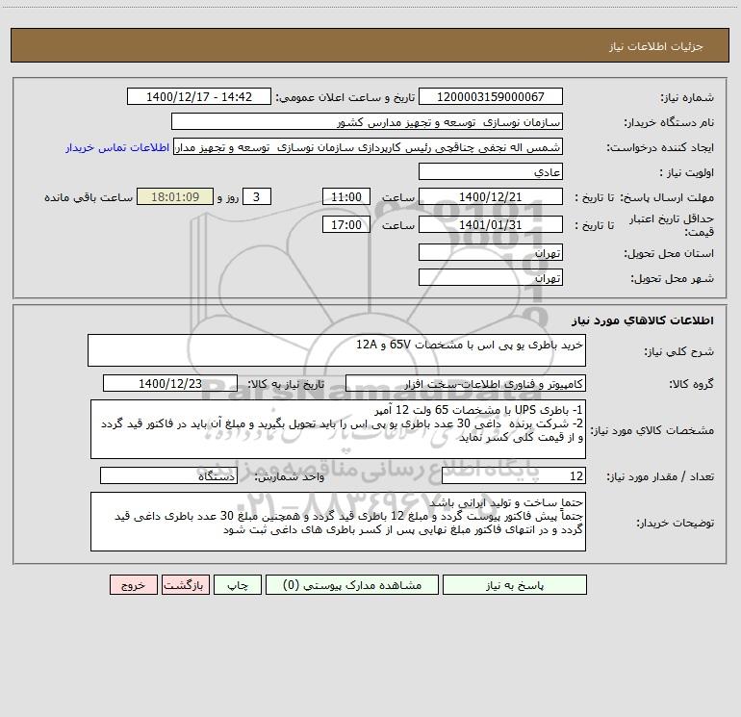Click the 'تاریخ و ساعت اعلان عمومی:' label
Viewport: 741px width, 717px height.
(x=345, y=97)
